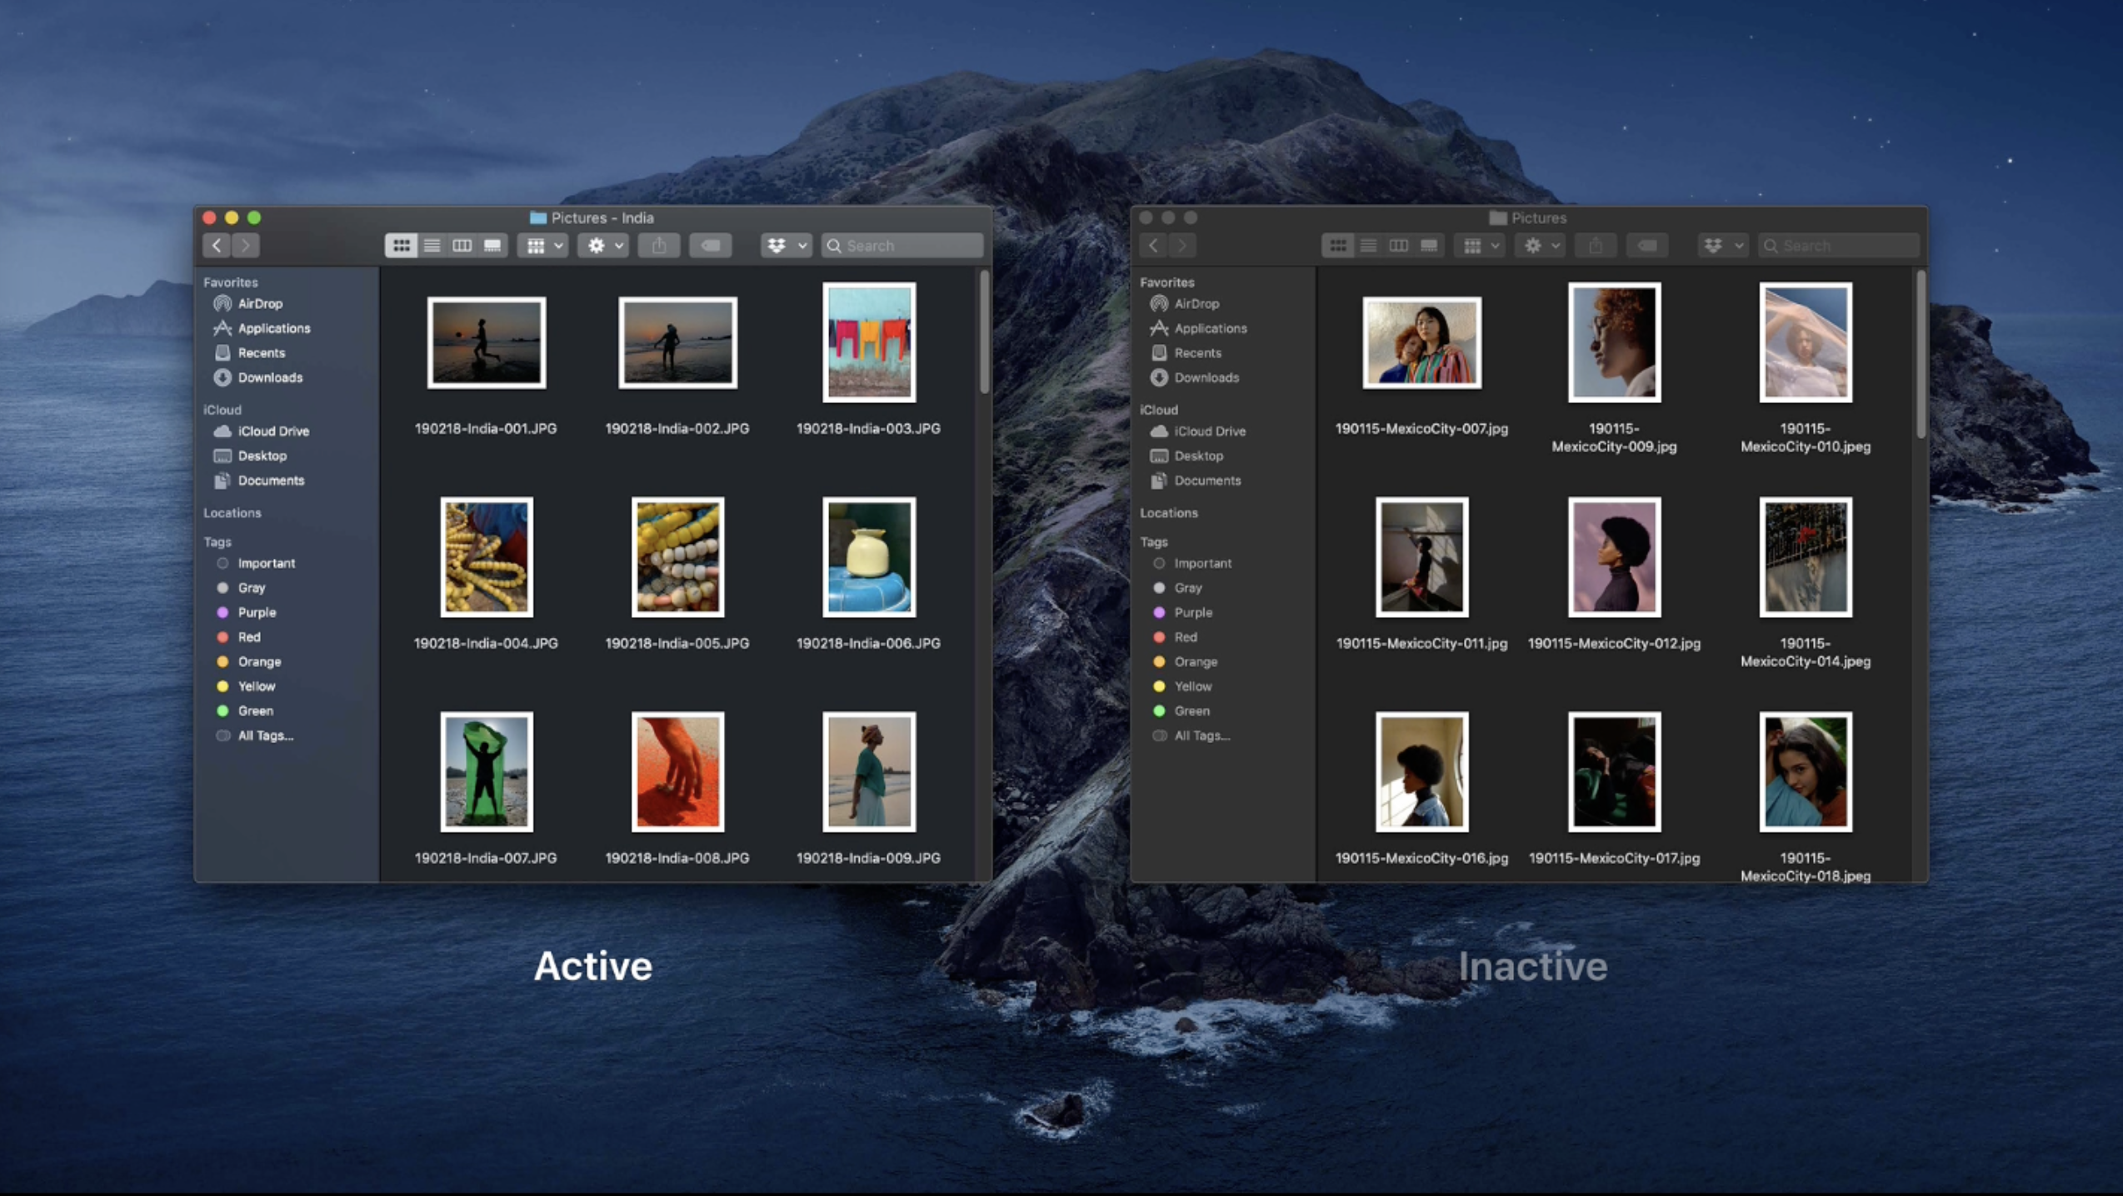Open iCloud Drive in left window sidebar
Viewport: 2123px width, 1196px height.
pyautogui.click(x=272, y=431)
